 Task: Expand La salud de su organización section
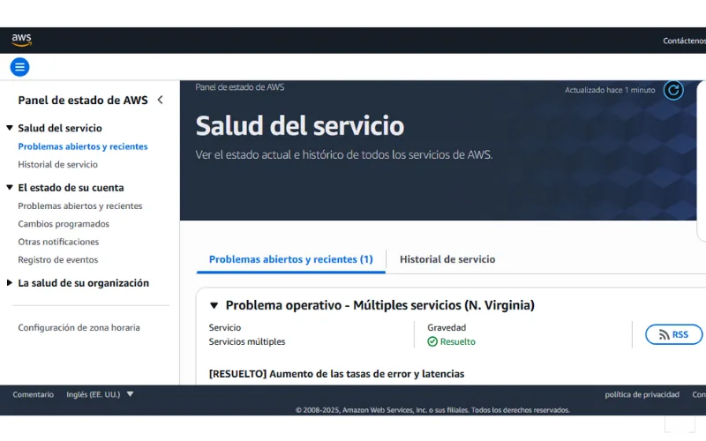10,283
